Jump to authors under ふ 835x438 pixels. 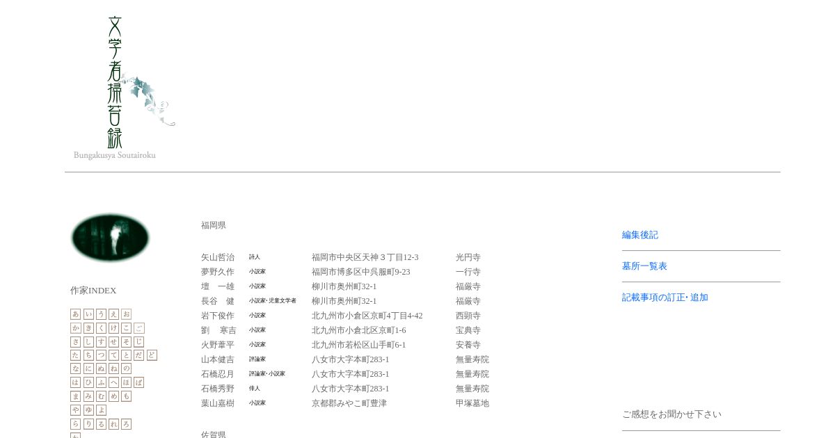click(x=101, y=382)
